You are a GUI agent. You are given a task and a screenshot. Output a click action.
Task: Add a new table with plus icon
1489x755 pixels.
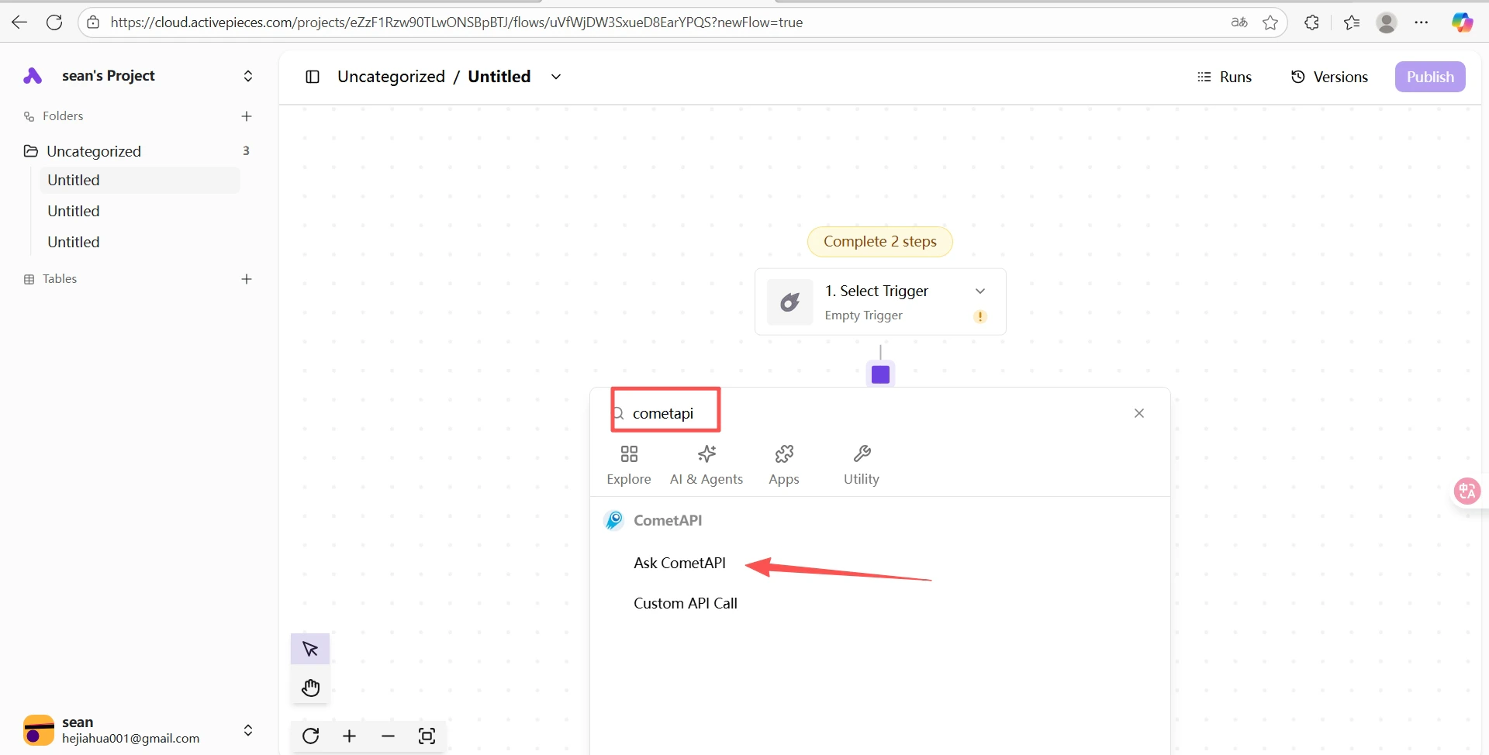point(247,279)
